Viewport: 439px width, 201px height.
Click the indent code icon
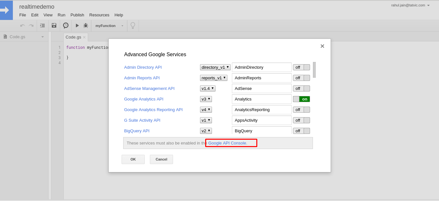pyautogui.click(x=42, y=26)
